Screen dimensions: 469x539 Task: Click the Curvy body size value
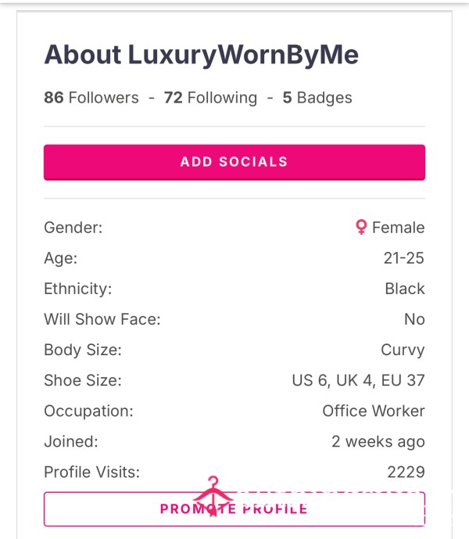[403, 350]
